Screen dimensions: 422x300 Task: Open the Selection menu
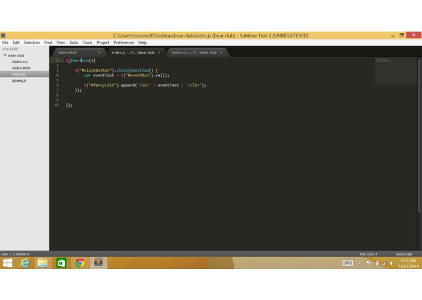[32, 43]
